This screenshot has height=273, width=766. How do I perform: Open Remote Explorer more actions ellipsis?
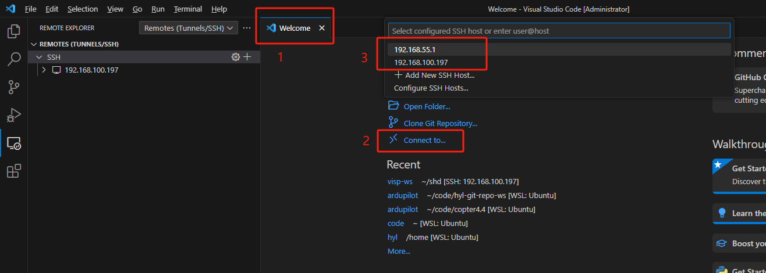247,28
